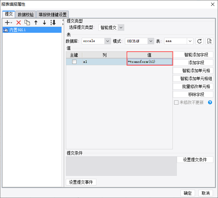The width and height of the screenshot is (218, 198).
Task: Collapse left panel with small left arrow
Action: [x=63, y=21]
